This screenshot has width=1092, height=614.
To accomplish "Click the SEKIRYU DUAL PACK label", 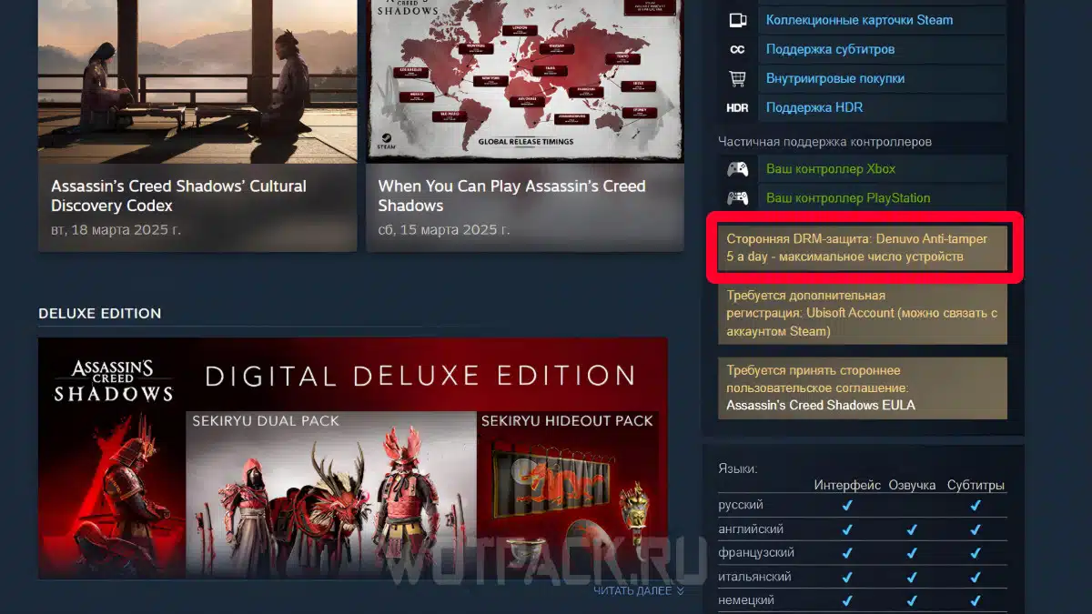I will pos(266,421).
